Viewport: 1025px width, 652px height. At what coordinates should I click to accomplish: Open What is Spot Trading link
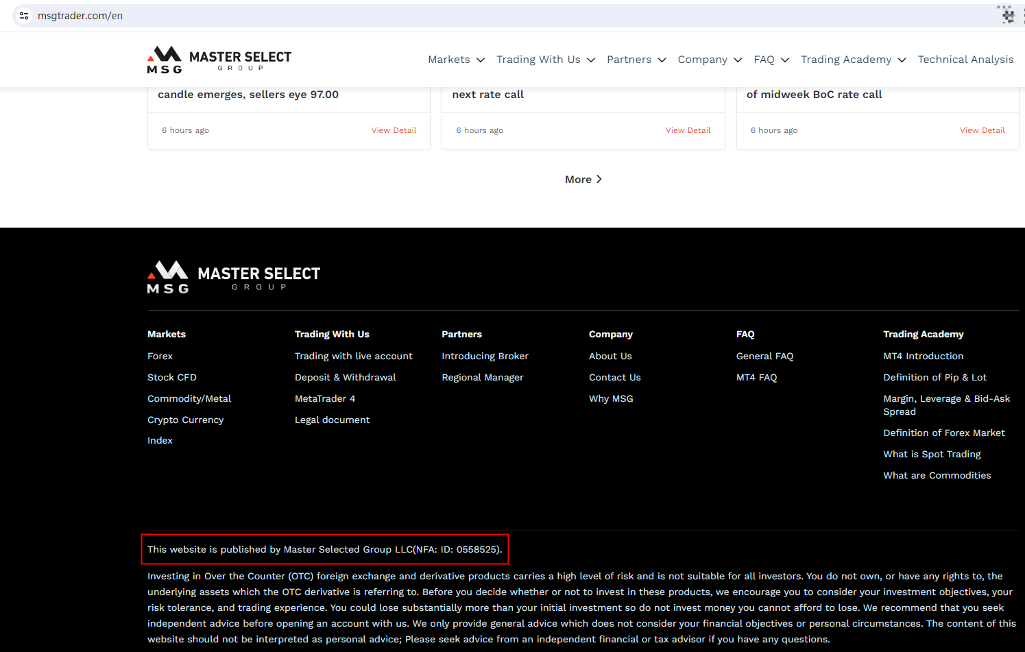[932, 455]
